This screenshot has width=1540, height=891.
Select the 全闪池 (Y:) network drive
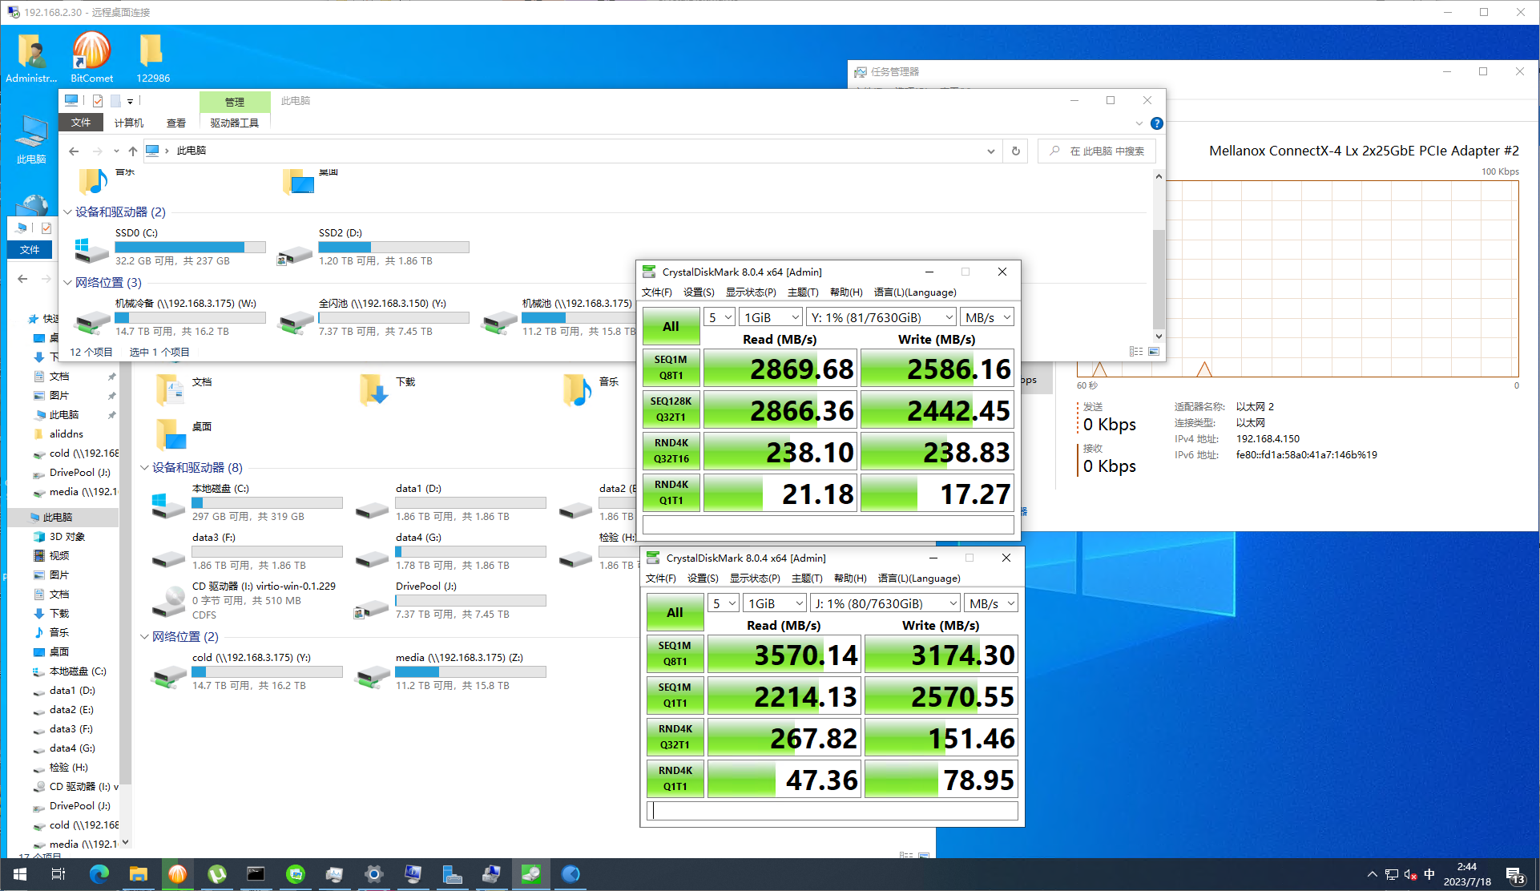point(373,317)
